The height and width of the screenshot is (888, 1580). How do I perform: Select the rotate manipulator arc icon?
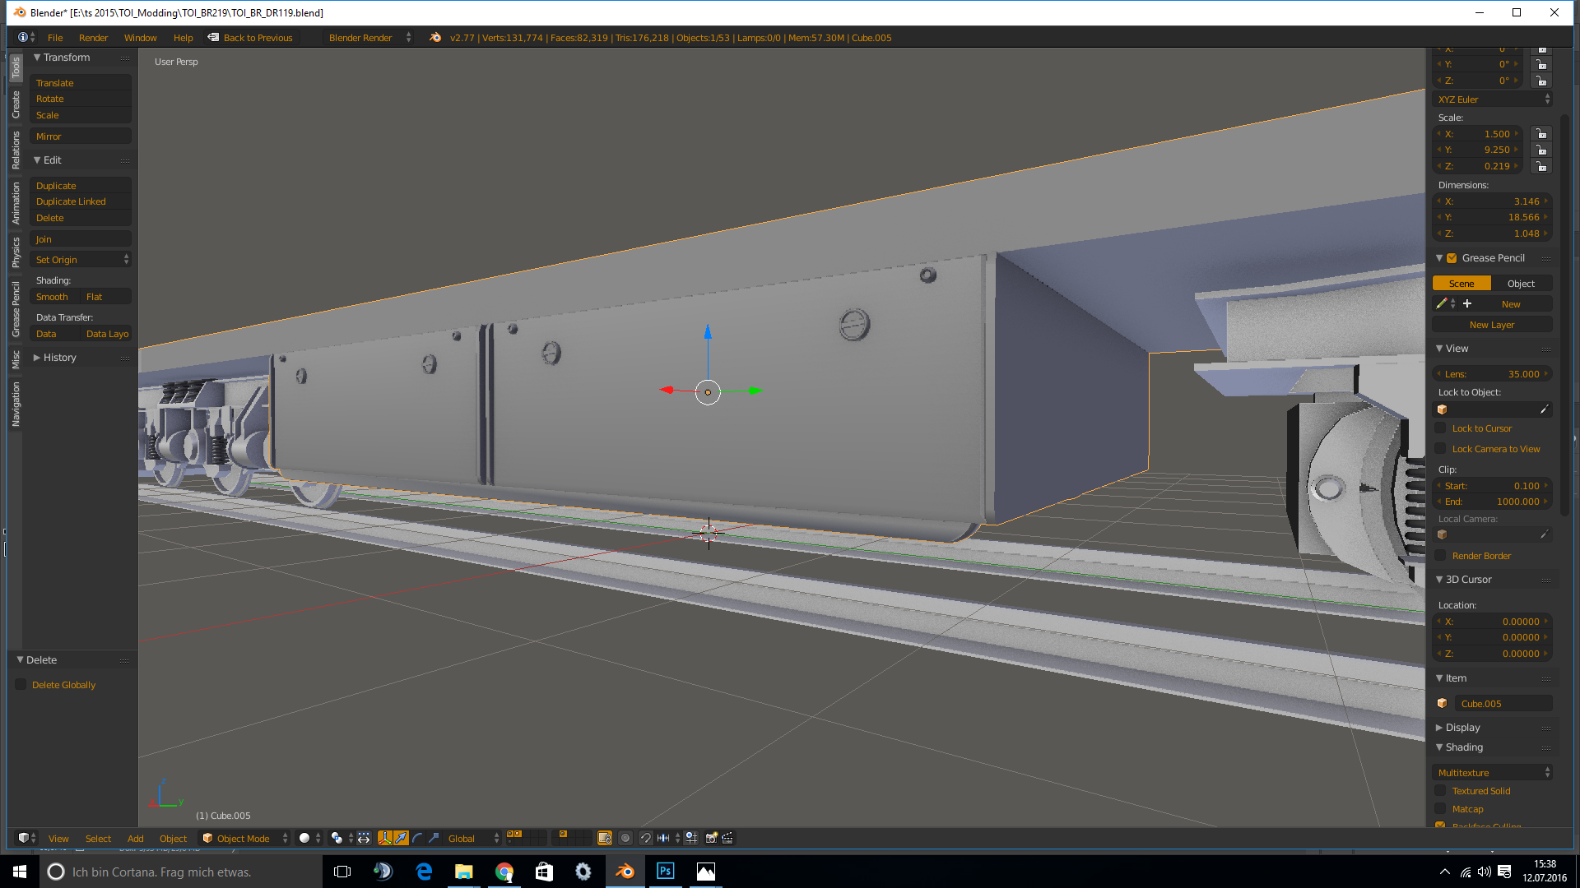coord(417,838)
